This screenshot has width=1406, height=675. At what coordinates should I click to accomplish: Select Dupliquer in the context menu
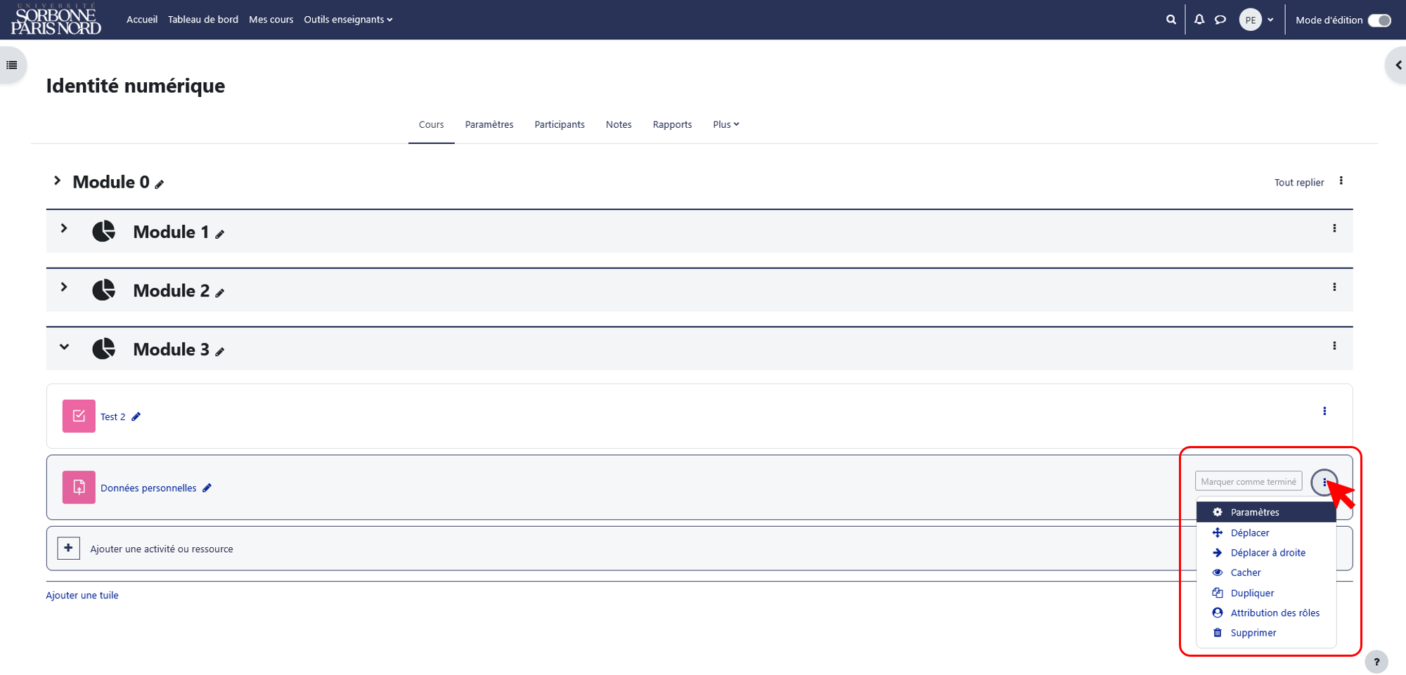[x=1251, y=593]
